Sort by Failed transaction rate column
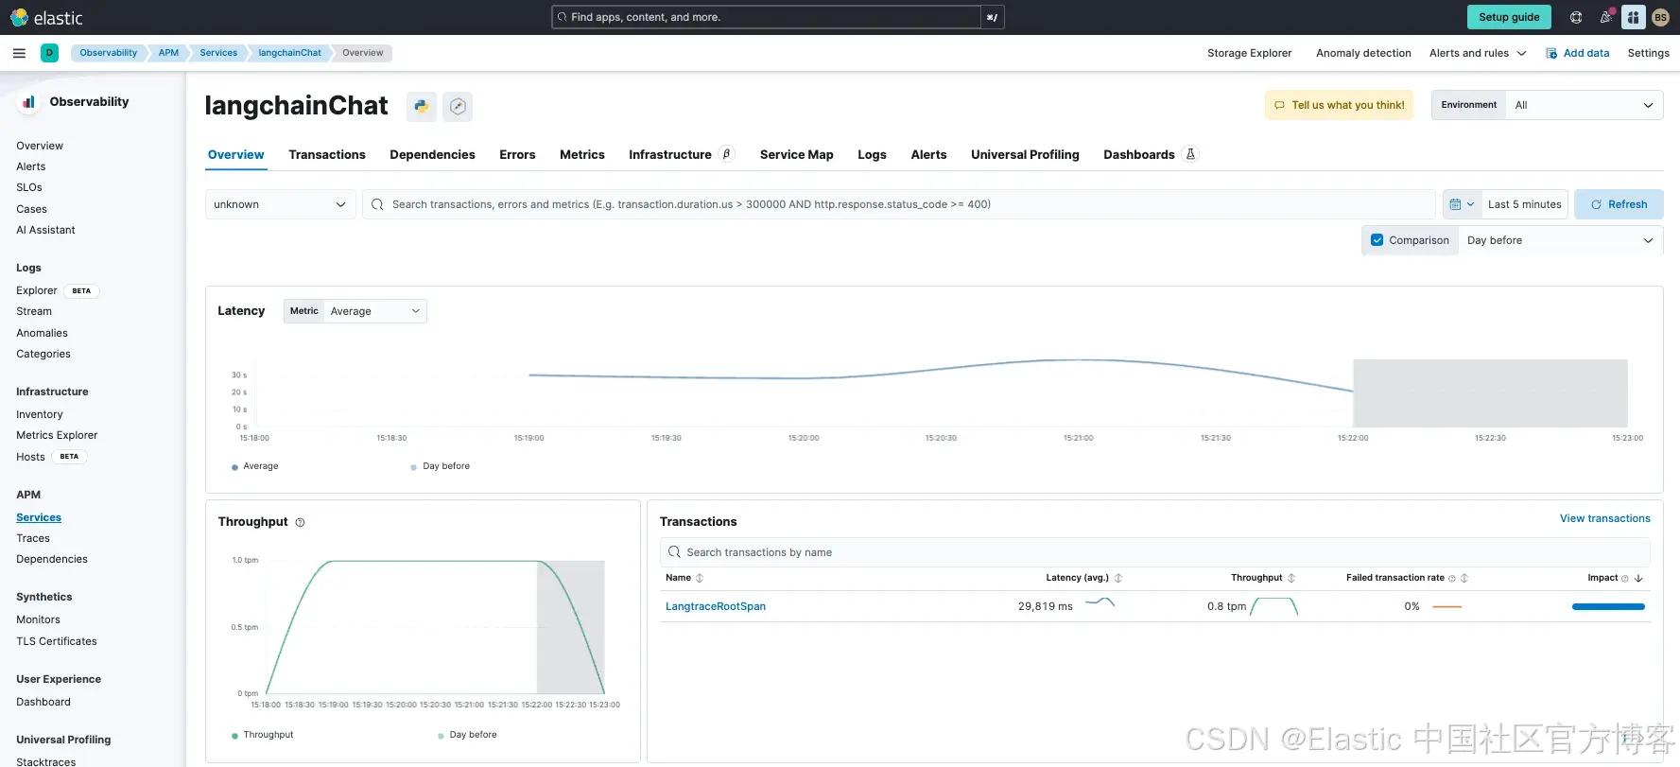1680x767 pixels. [1407, 578]
